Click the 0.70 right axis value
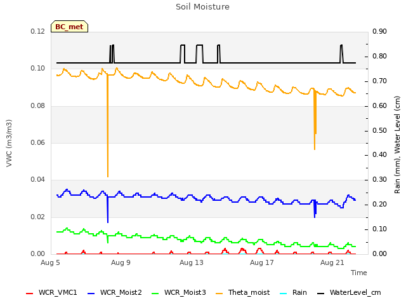This screenshot has height=305, width=406. [x=379, y=81]
